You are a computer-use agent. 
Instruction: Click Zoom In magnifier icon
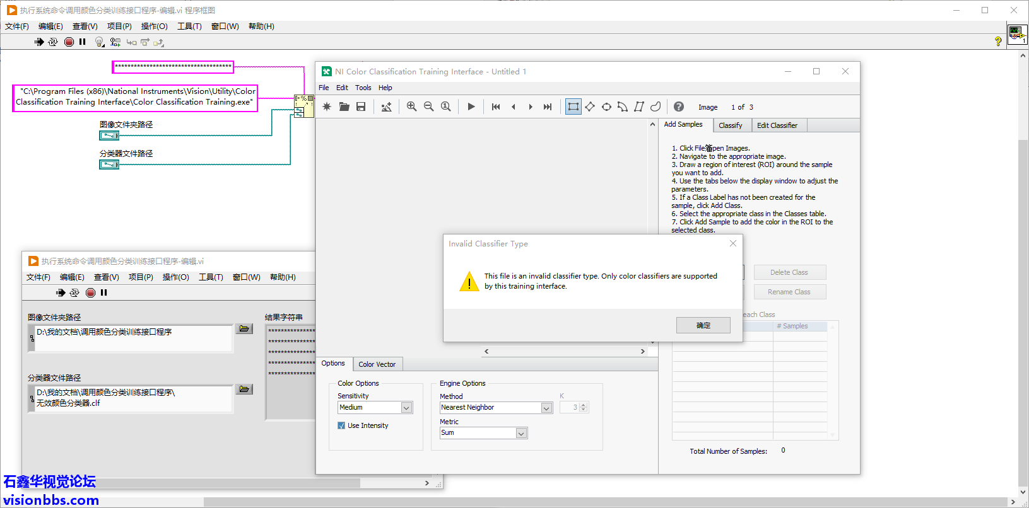click(x=411, y=107)
